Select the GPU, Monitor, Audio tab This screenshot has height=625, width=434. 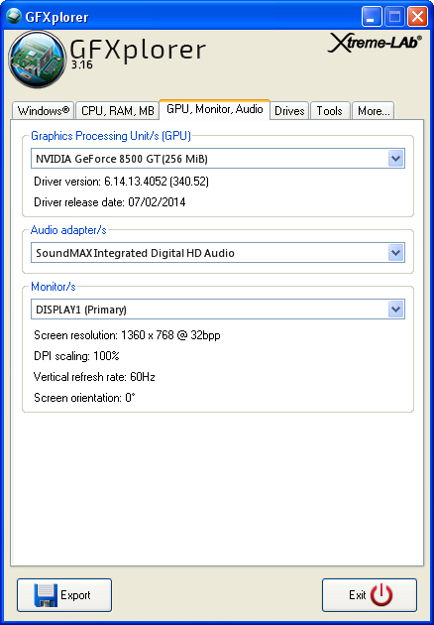215,109
